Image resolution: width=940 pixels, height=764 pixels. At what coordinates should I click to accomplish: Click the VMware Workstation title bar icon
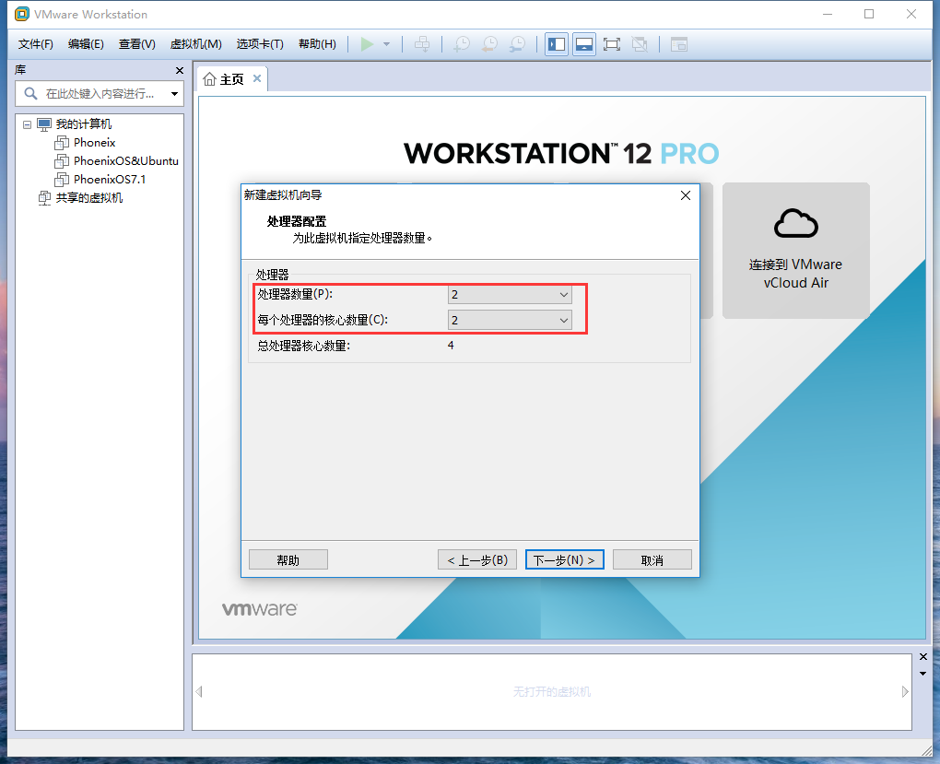tap(21, 14)
